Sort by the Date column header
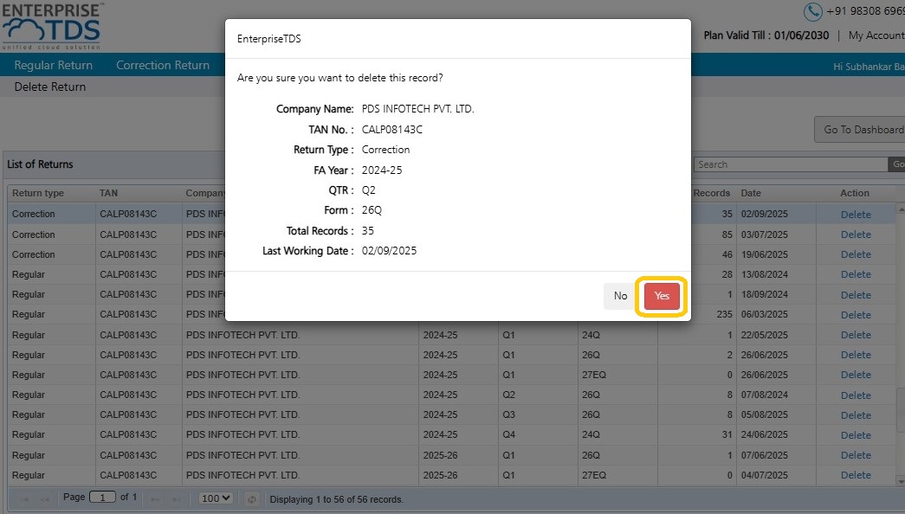 (751, 193)
